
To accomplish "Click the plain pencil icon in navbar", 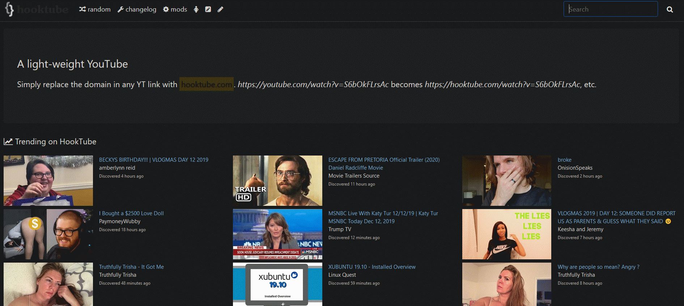I will (x=220, y=9).
